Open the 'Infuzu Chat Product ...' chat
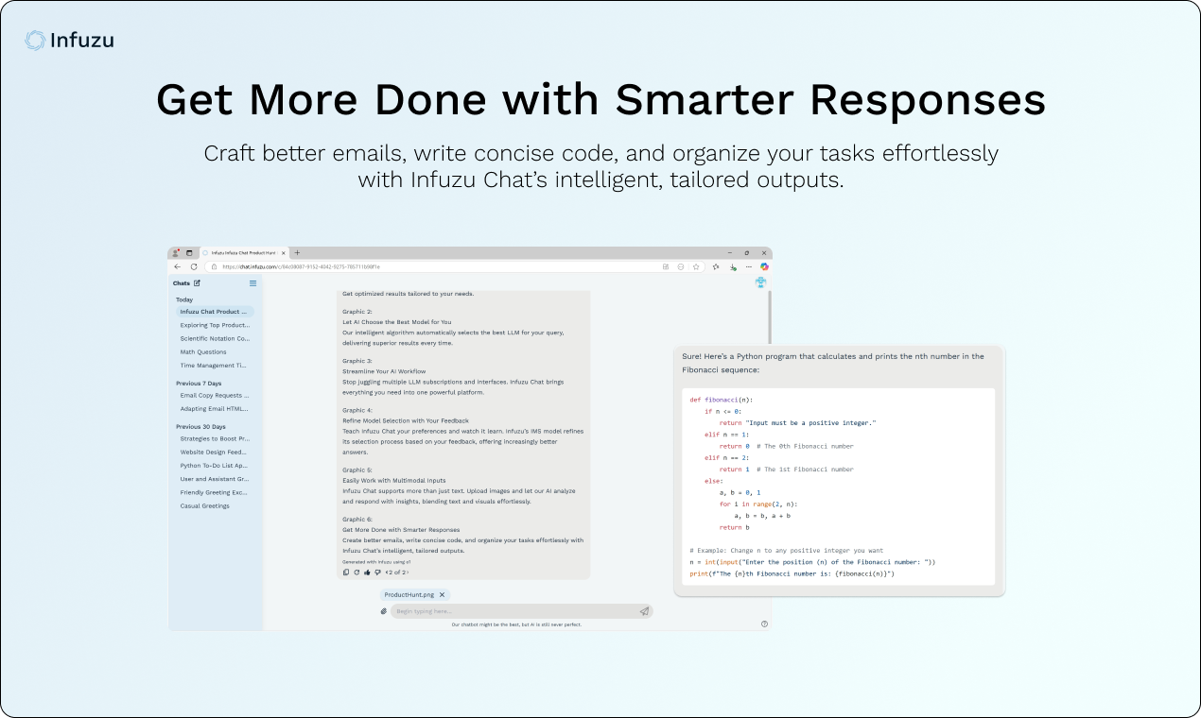The image size is (1201, 718). [215, 312]
